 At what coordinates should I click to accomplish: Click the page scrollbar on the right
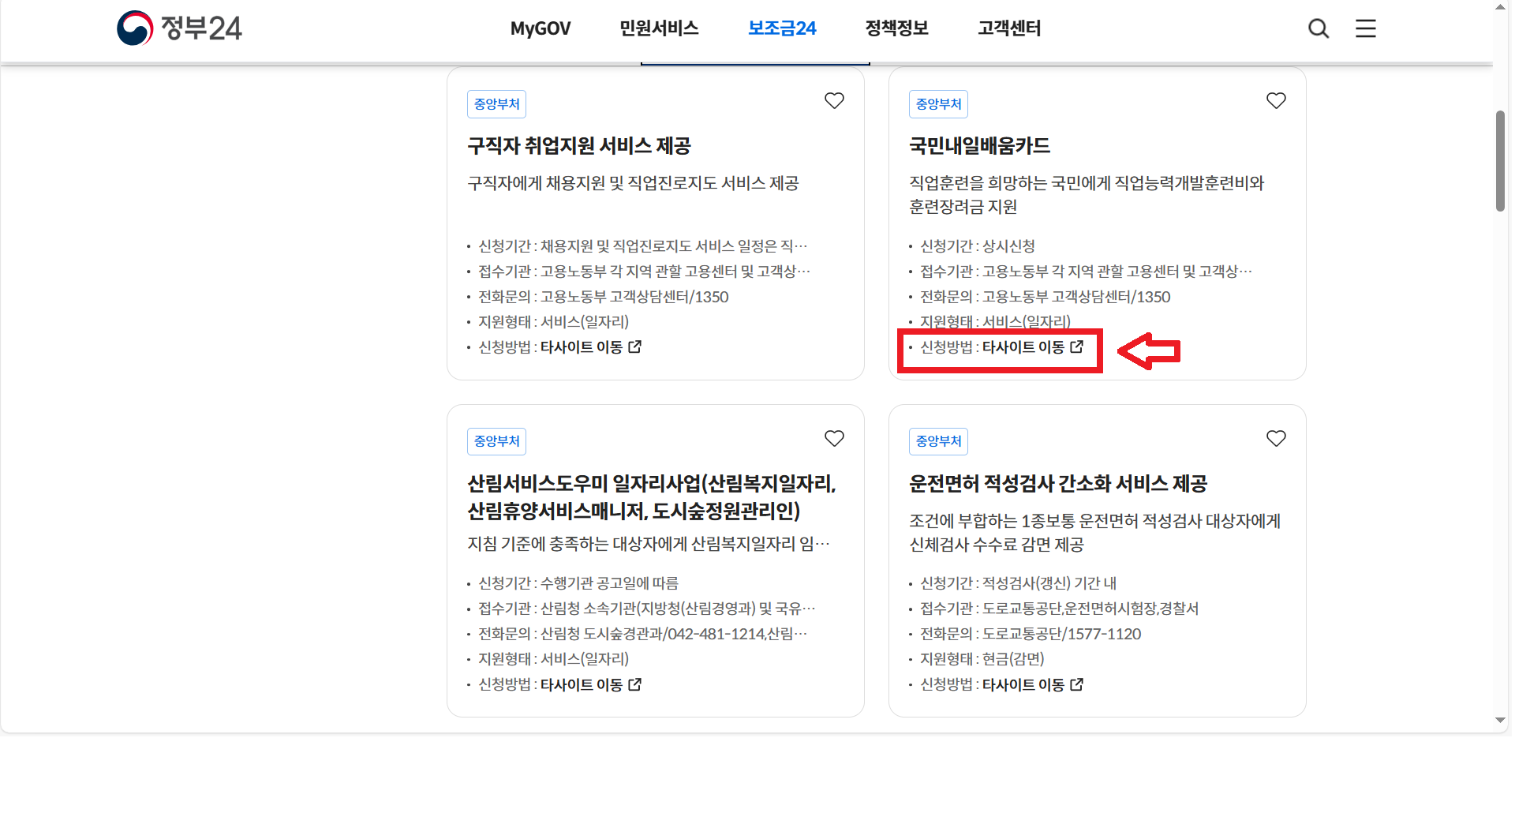click(1500, 158)
